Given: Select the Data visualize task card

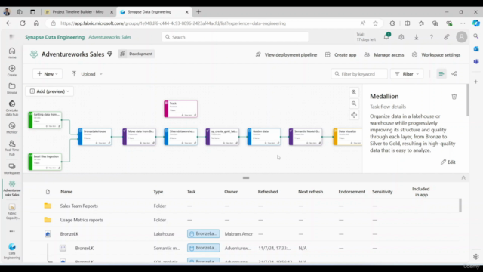Looking at the screenshot, I should (348, 137).
